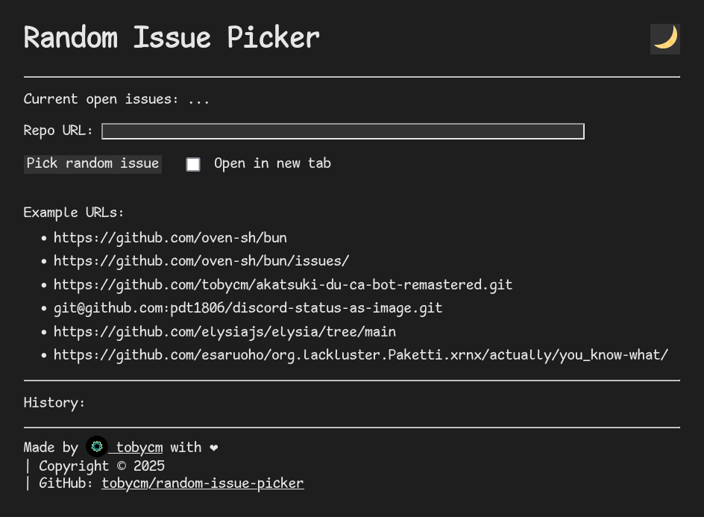Image resolution: width=704 pixels, height=517 pixels.
Task: Enable the Open in new tab checkbox
Action: (193, 164)
